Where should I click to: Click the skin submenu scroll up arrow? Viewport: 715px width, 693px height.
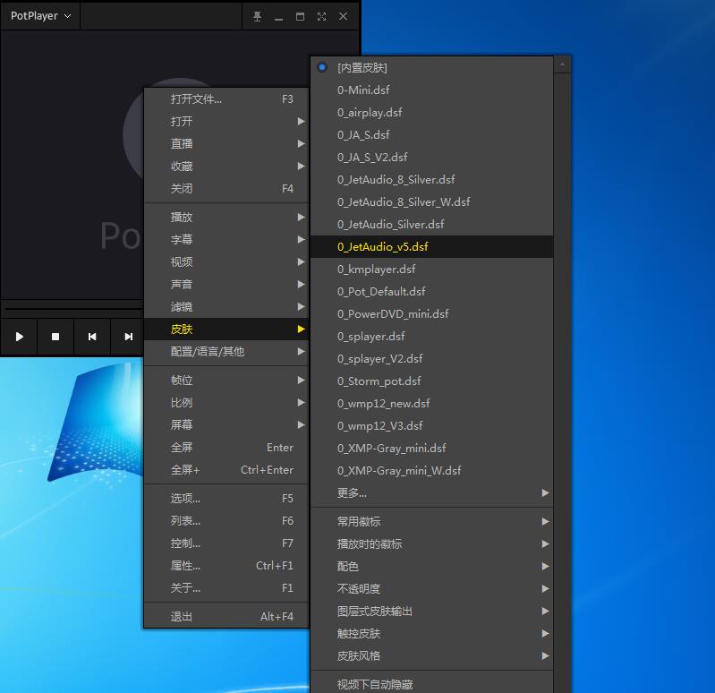click(x=562, y=64)
